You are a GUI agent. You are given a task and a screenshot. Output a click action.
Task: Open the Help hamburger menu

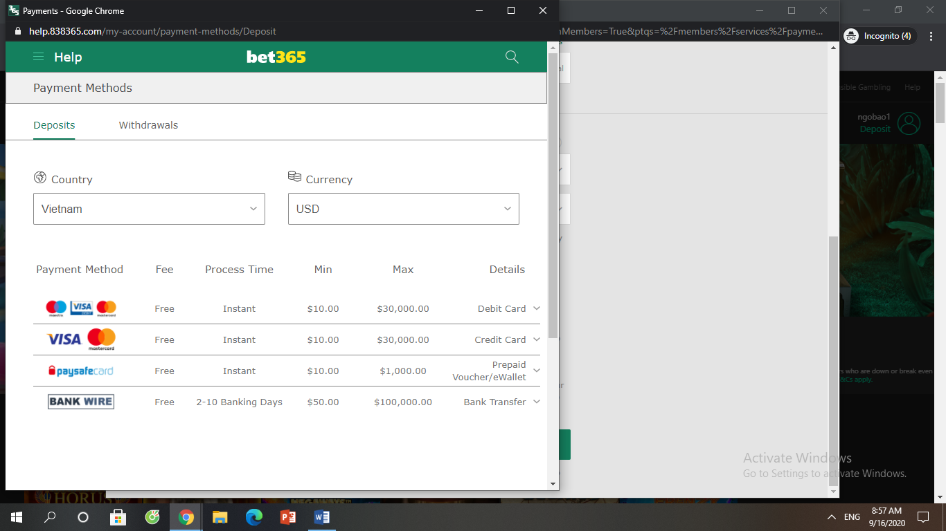click(x=39, y=57)
